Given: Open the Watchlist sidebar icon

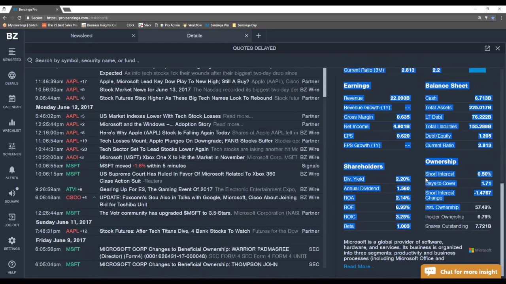Looking at the screenshot, I should click(x=12, y=123).
